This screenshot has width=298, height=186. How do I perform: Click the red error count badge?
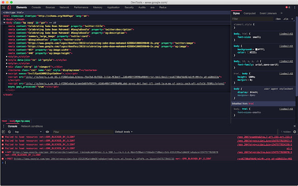point(288,7)
